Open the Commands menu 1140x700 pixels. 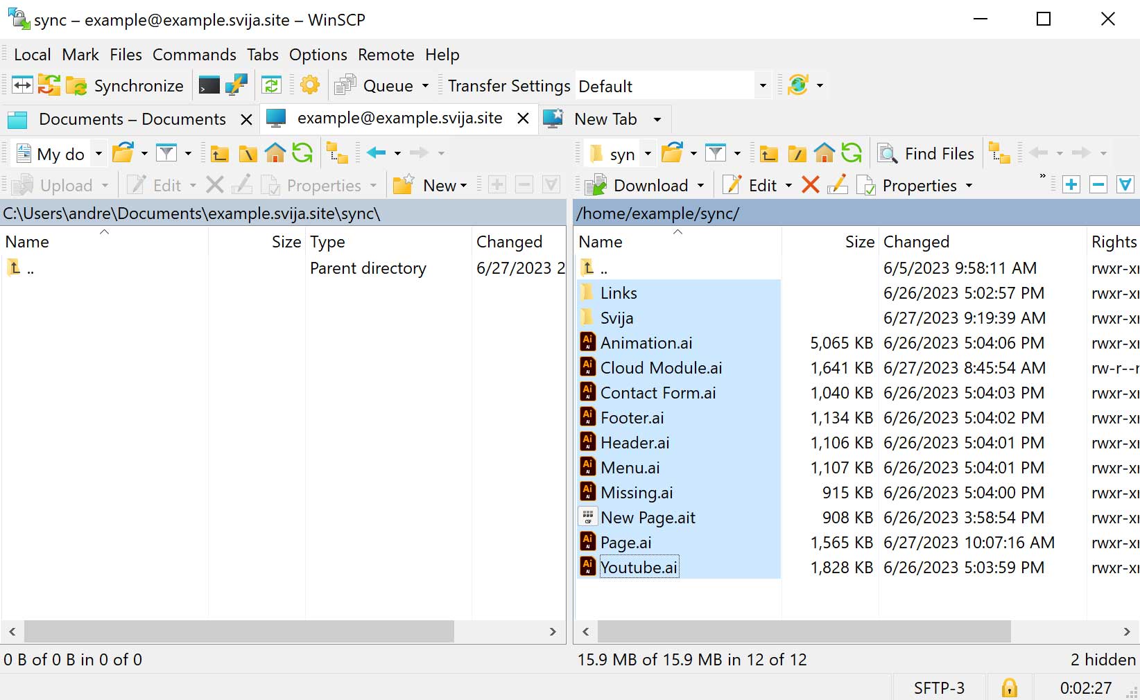(x=194, y=55)
